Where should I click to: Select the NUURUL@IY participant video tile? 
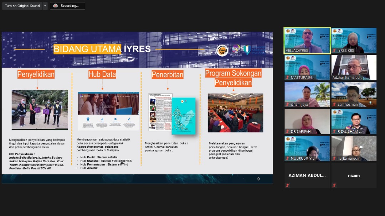click(x=307, y=147)
